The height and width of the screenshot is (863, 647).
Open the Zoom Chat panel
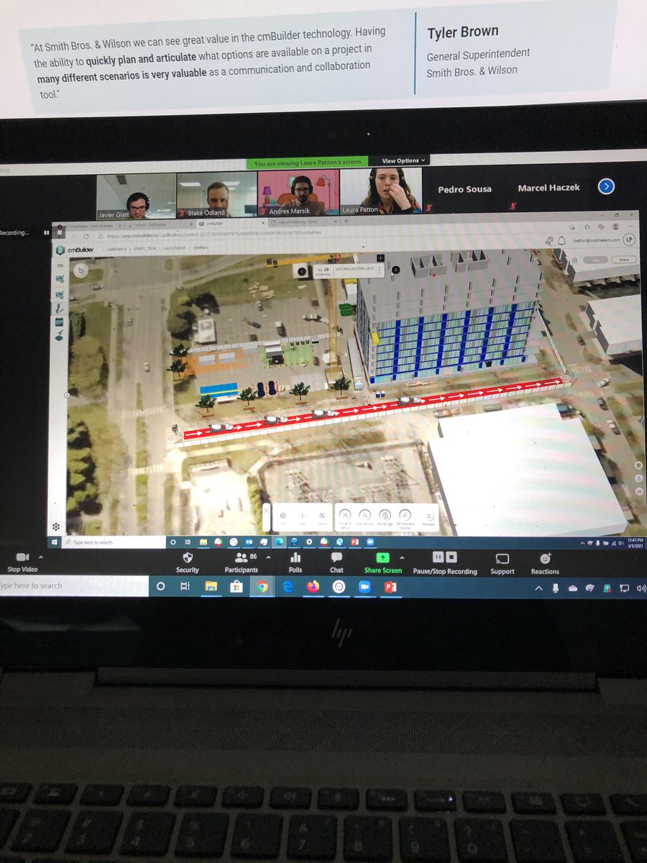pos(336,562)
